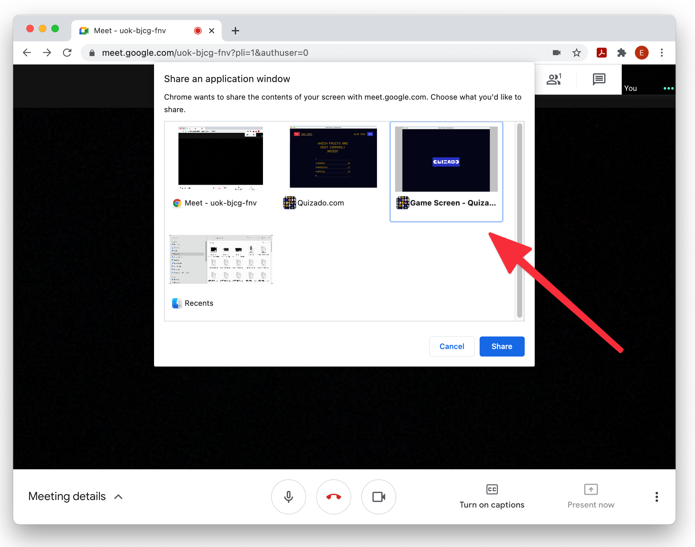Expand Meeting details chevron

point(118,497)
